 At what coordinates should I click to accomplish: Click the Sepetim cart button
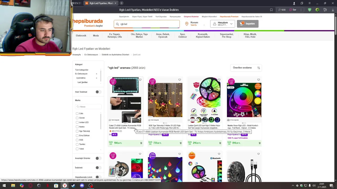coord(247,24)
